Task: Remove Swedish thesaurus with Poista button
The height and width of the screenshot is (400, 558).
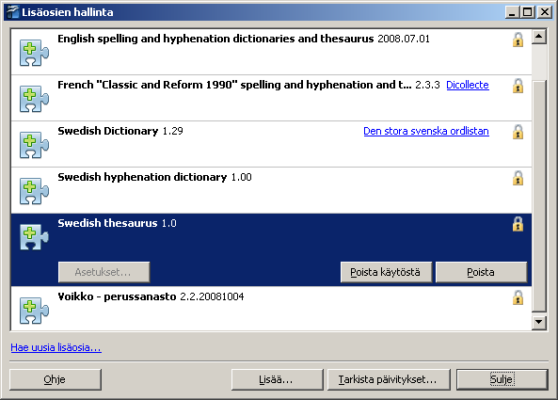Action: point(481,272)
